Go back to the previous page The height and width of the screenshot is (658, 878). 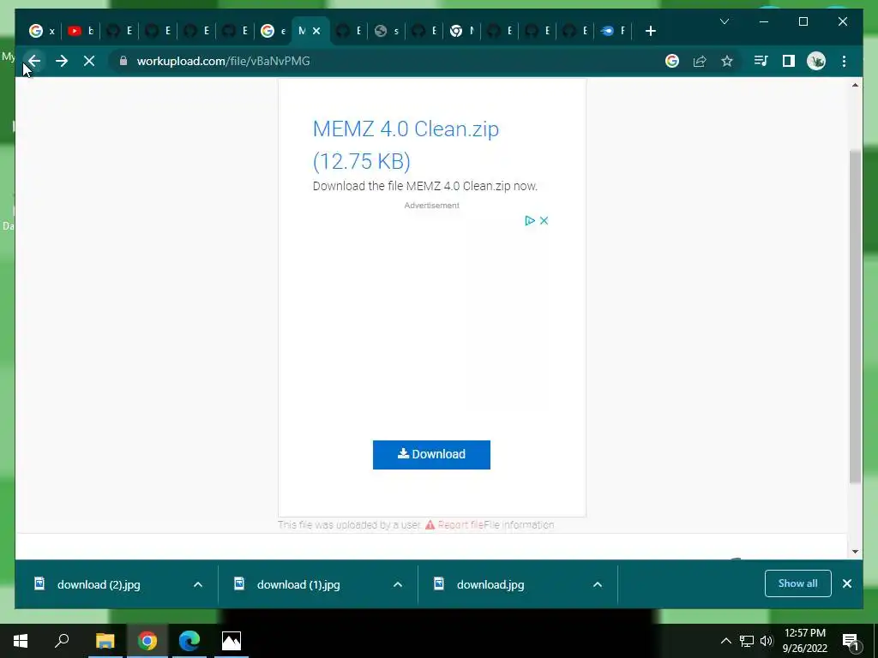pyautogui.click(x=34, y=61)
